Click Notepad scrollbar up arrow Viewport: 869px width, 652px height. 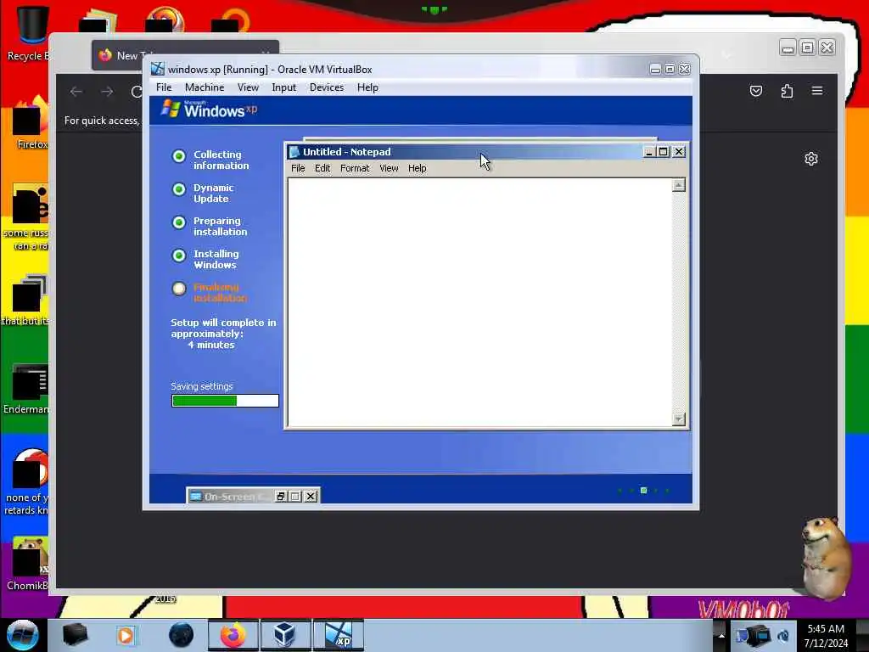[678, 185]
